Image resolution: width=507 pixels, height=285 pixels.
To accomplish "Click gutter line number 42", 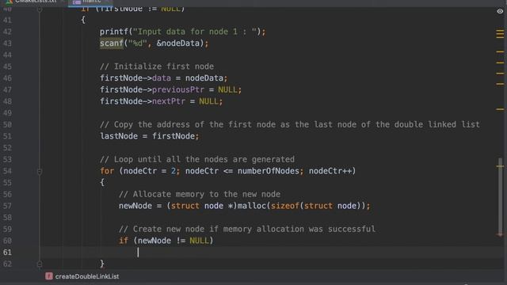I will (x=7, y=32).
